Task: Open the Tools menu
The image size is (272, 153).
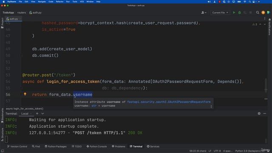Action: tap(75, 2)
